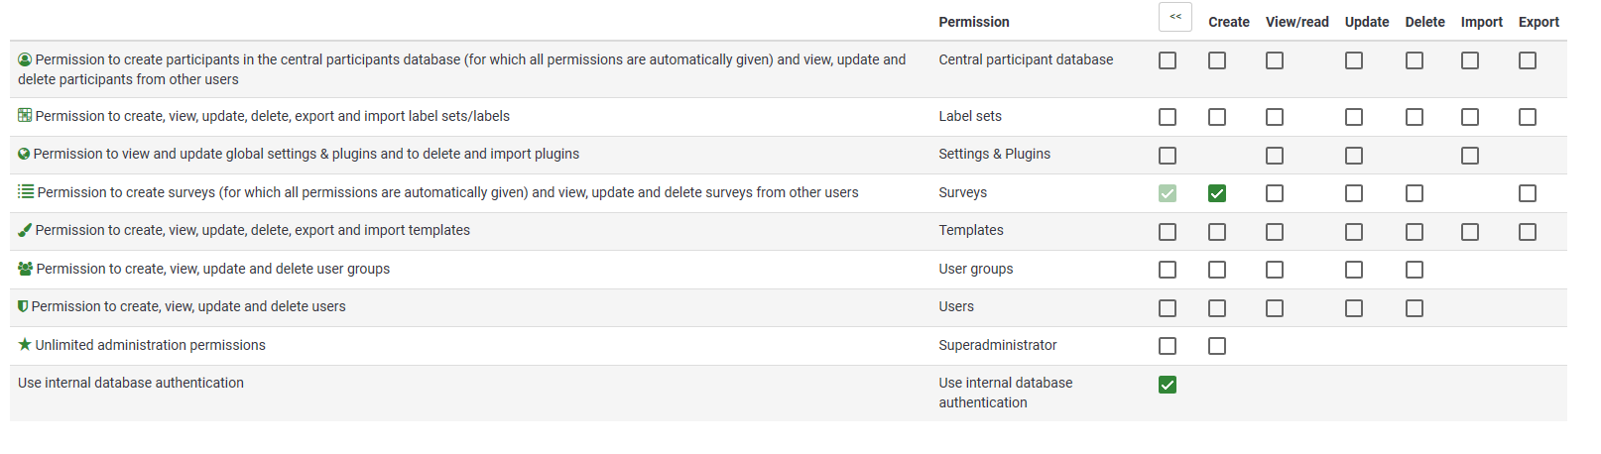1601x454 pixels.
Task: Check Label sets Update permission
Action: (1354, 117)
